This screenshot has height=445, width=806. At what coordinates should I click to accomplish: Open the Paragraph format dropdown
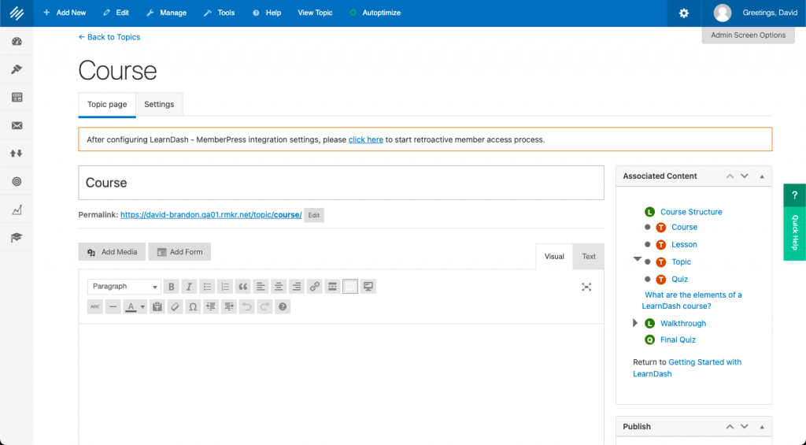124,287
